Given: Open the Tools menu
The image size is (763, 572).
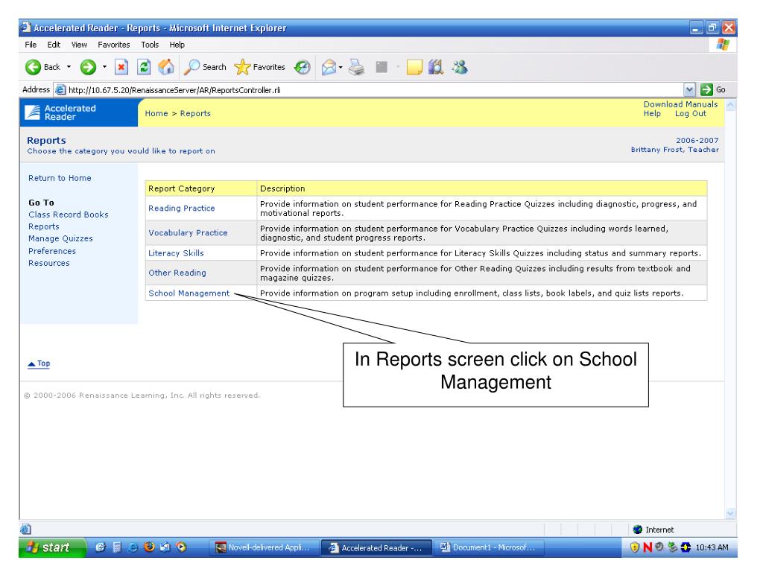Looking at the screenshot, I should [150, 45].
